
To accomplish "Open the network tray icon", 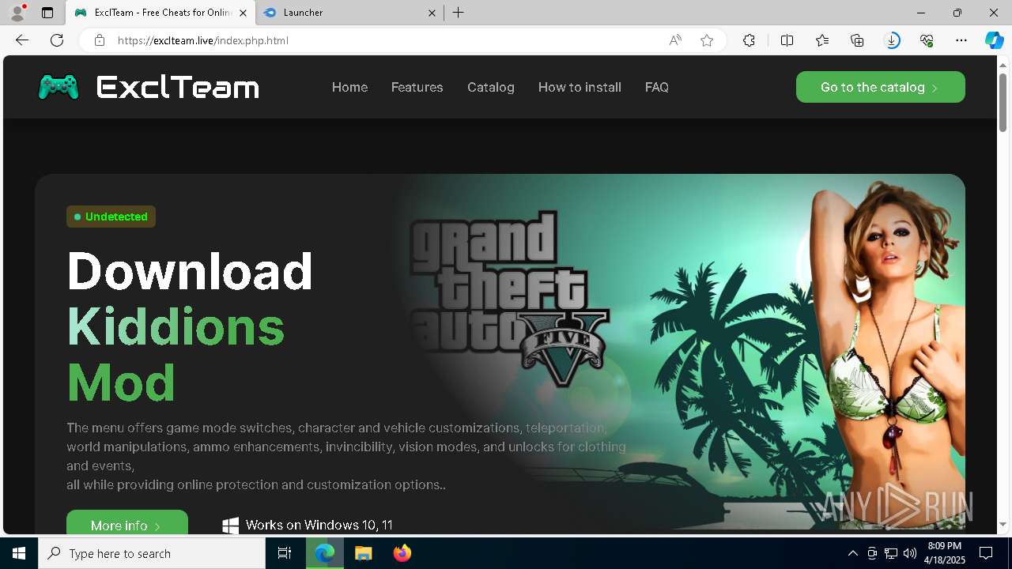I will (x=891, y=553).
